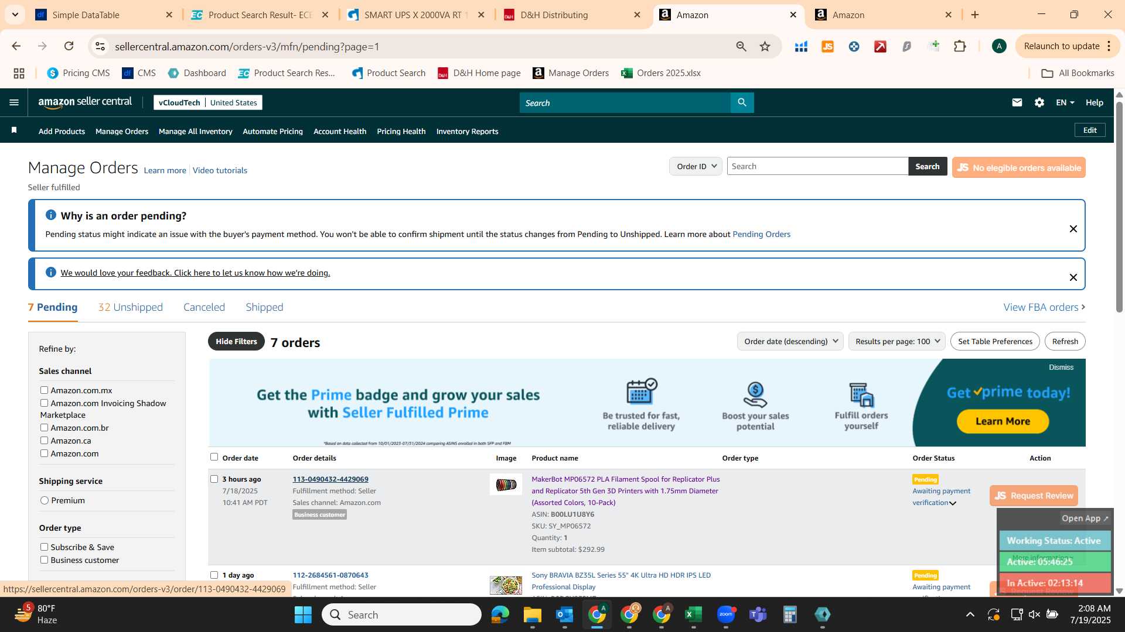Click the browser zoom magnifier icon in the address bar
The image size is (1125, 632).
pyautogui.click(x=741, y=46)
